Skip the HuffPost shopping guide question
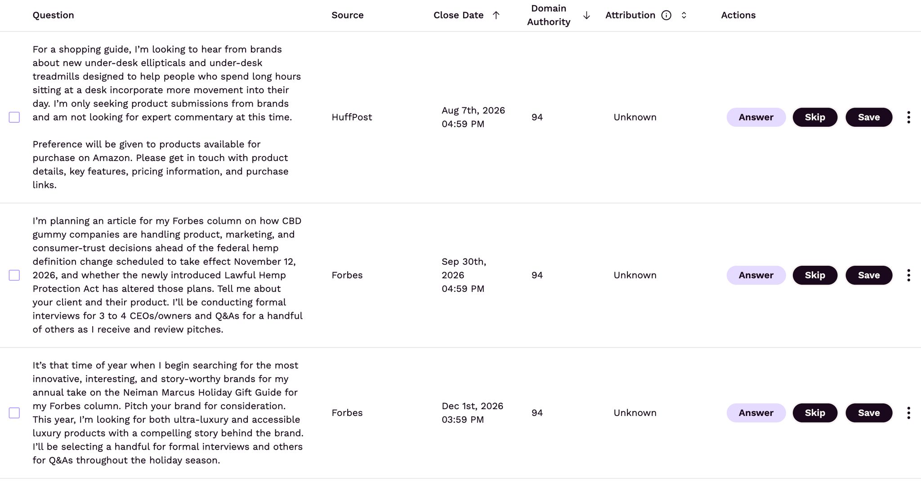The image size is (921, 482). click(x=815, y=117)
